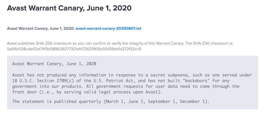
Task: Click the large page heading about Avast Warrant Canary
Action: [69, 8]
